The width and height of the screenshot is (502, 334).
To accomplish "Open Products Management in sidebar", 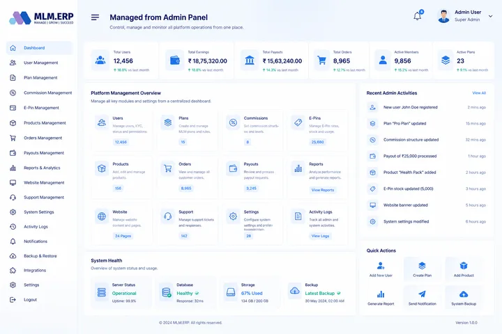I will [39, 122].
